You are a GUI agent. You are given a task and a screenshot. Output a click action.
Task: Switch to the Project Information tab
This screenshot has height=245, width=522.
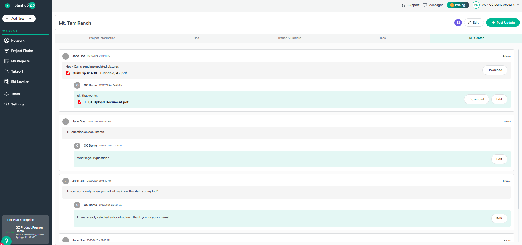tap(102, 38)
